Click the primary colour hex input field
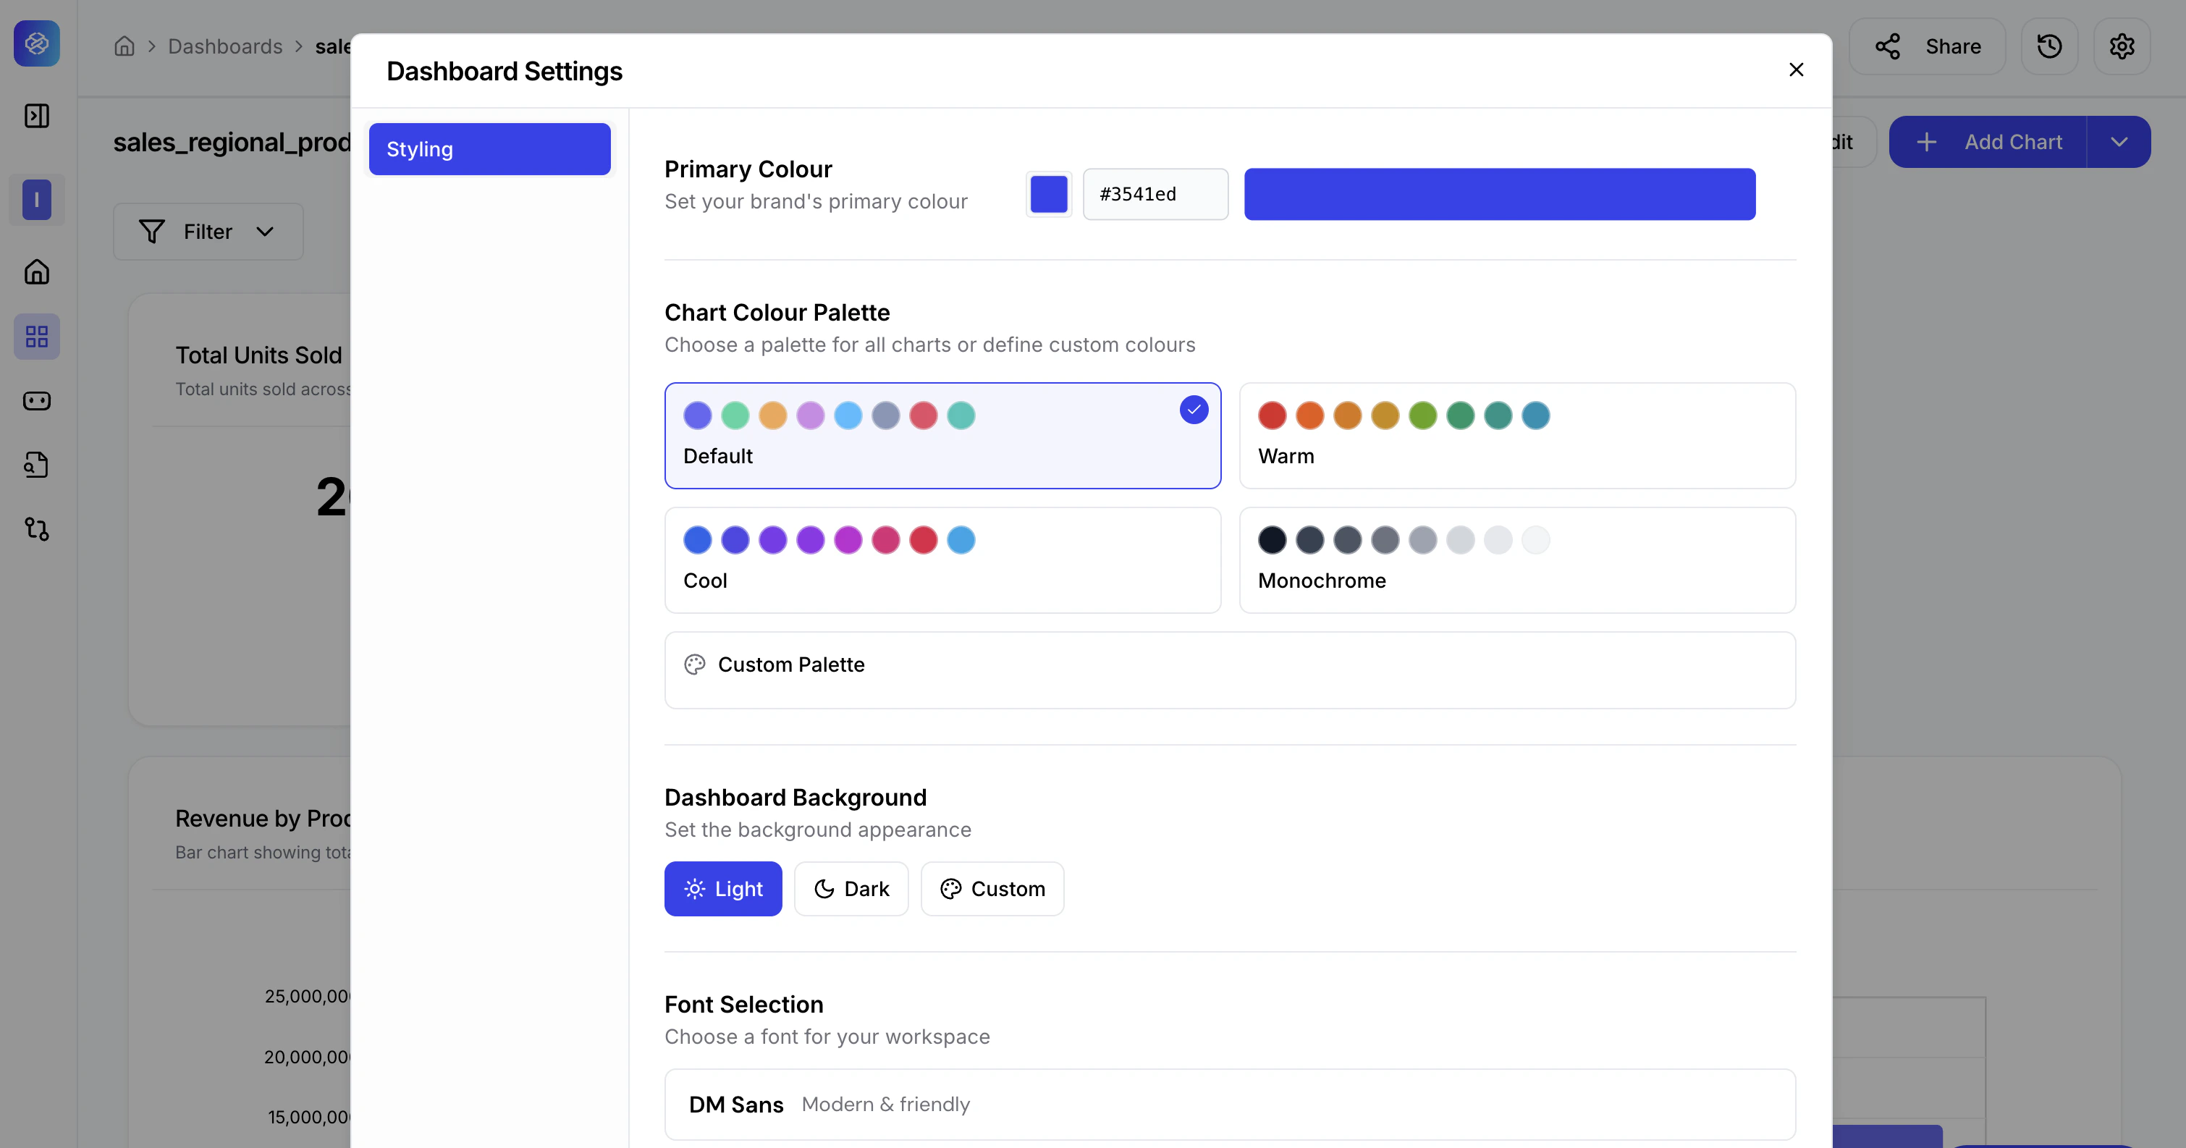This screenshot has width=2186, height=1148. (x=1155, y=194)
